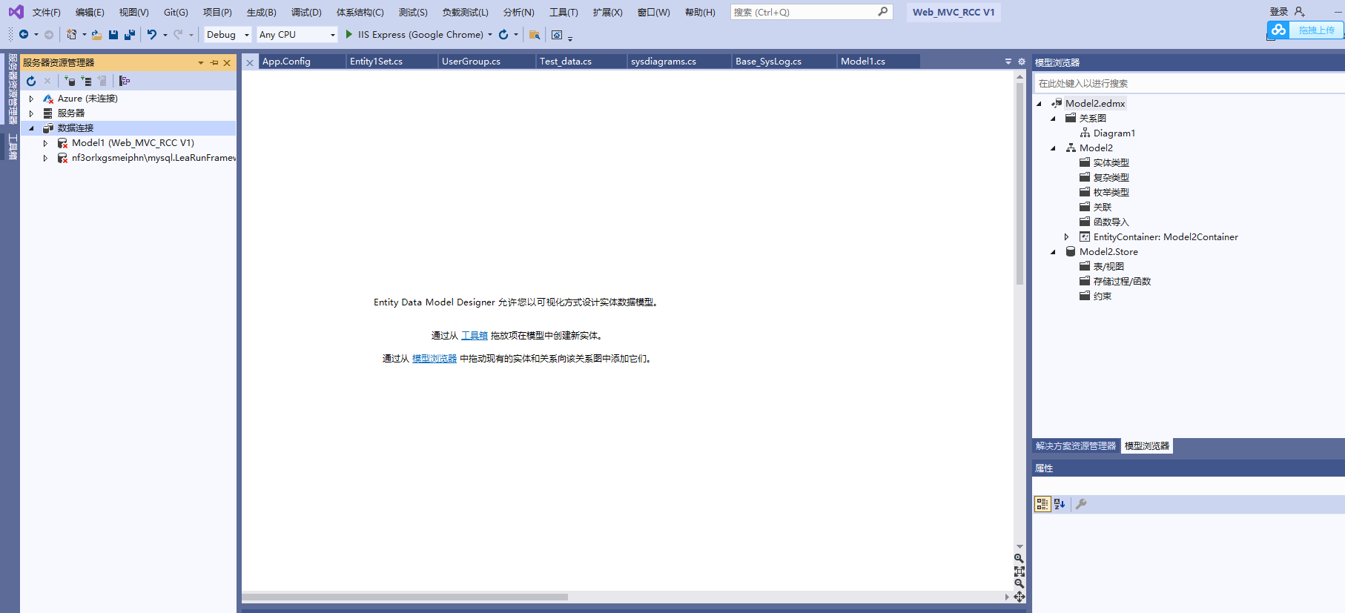Pin the Server Explorer panel

point(214,63)
